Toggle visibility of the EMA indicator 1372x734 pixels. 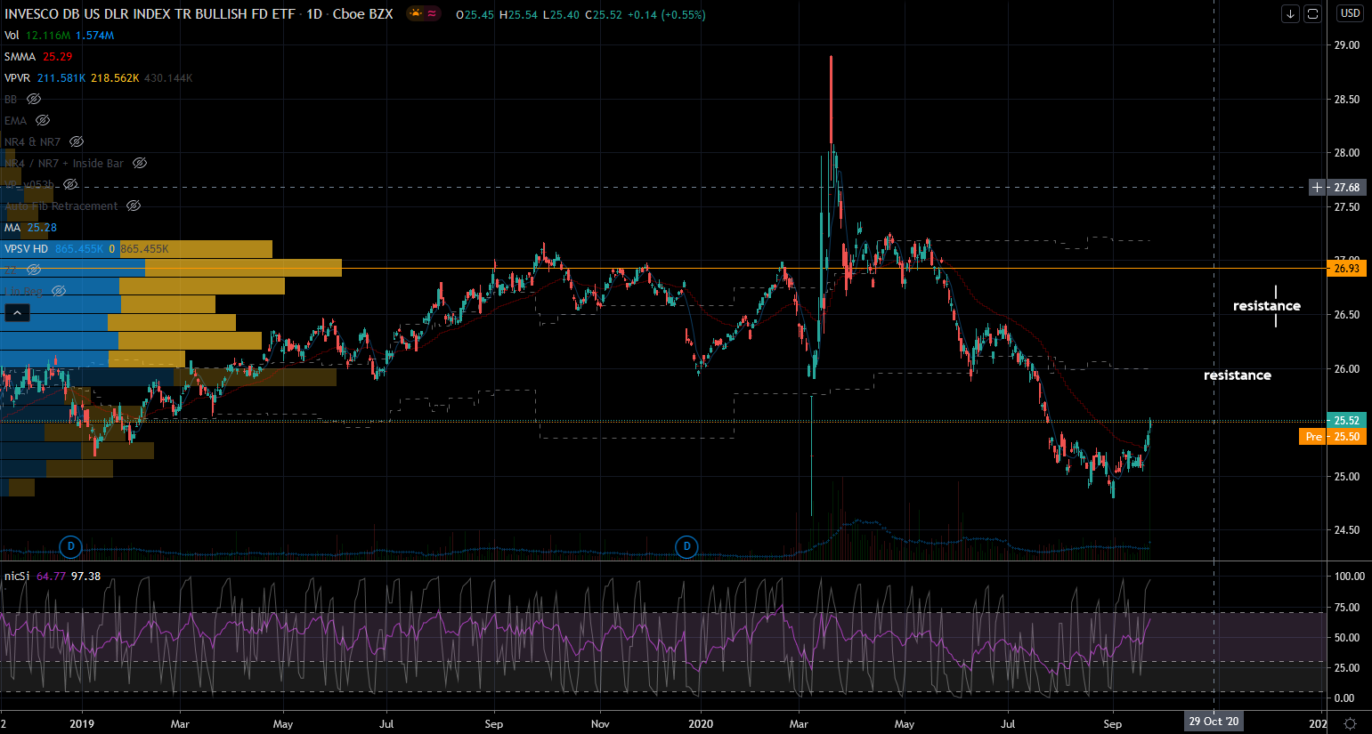click(x=42, y=121)
